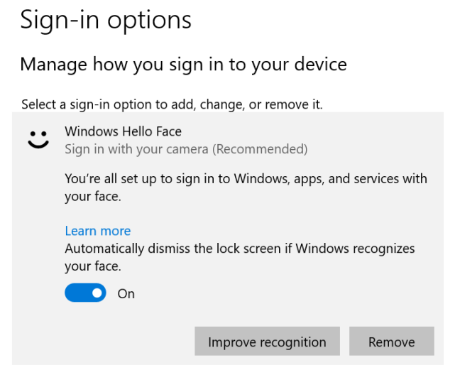Click the Improve recognition button
This screenshot has height=370, width=460.
click(267, 342)
